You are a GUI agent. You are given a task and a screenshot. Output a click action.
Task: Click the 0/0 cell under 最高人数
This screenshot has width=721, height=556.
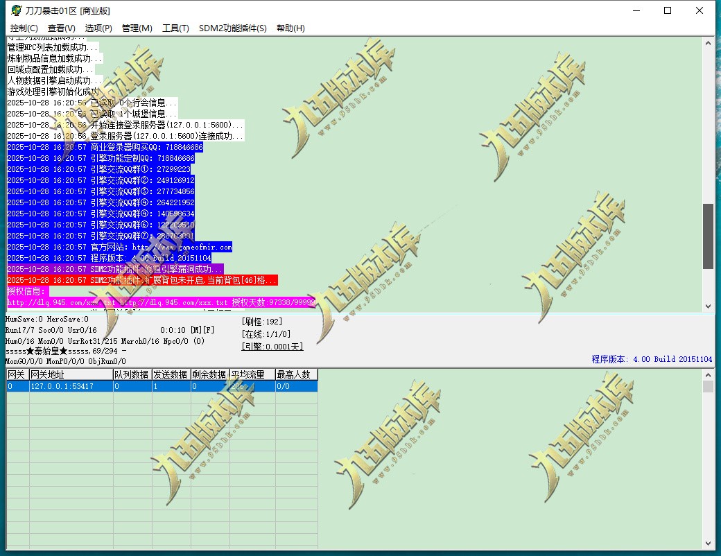point(296,386)
